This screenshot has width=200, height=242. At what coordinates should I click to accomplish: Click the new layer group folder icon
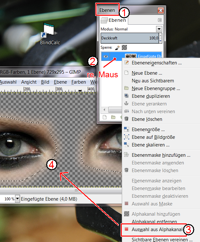113,117
